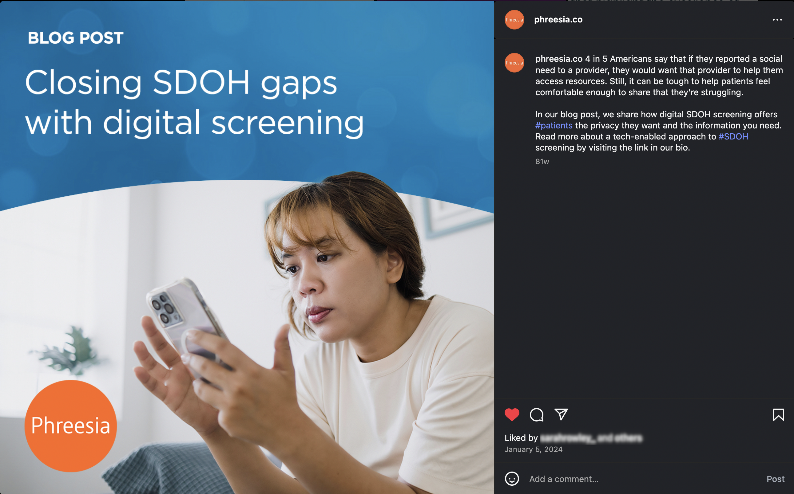Open the emoji picker smiley icon
The height and width of the screenshot is (494, 794).
[x=512, y=479]
